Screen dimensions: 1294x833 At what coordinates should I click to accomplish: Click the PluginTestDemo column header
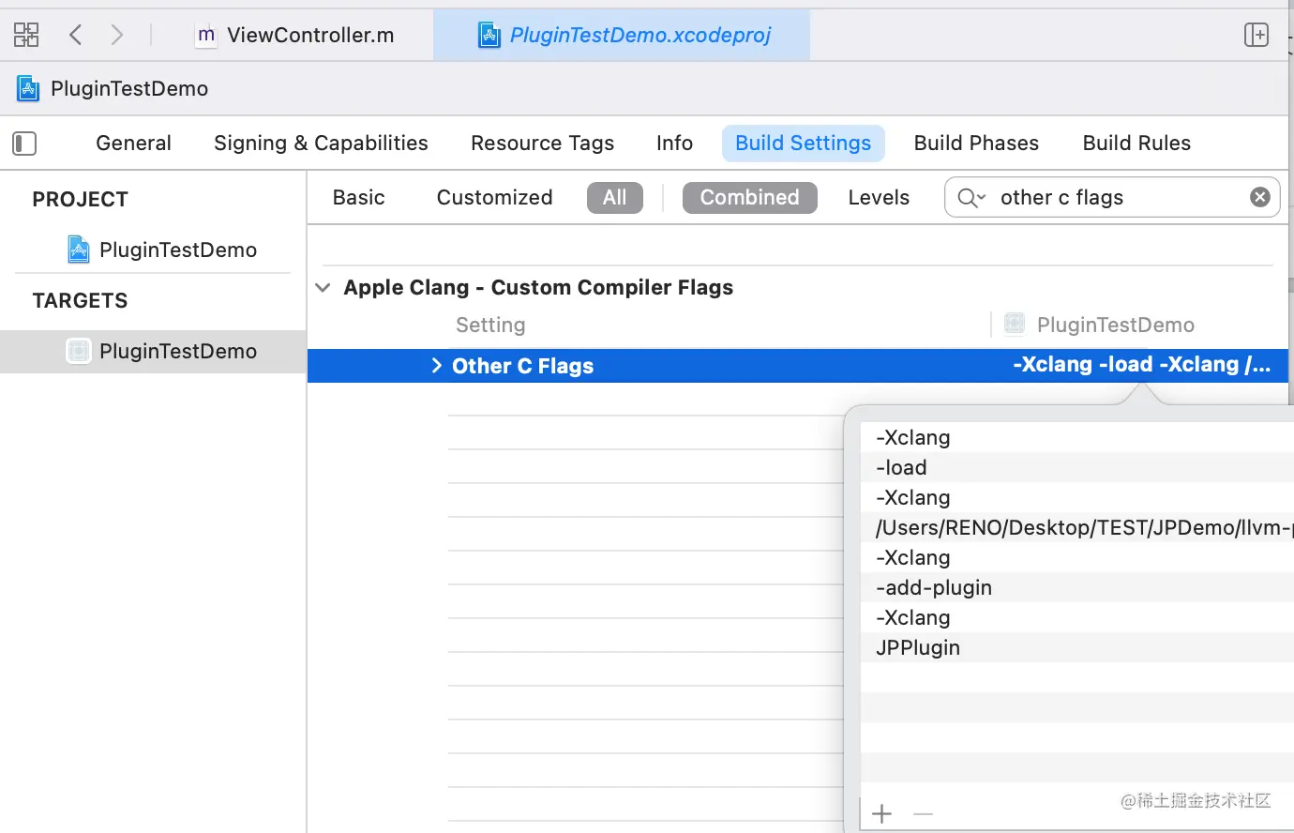[1115, 325]
